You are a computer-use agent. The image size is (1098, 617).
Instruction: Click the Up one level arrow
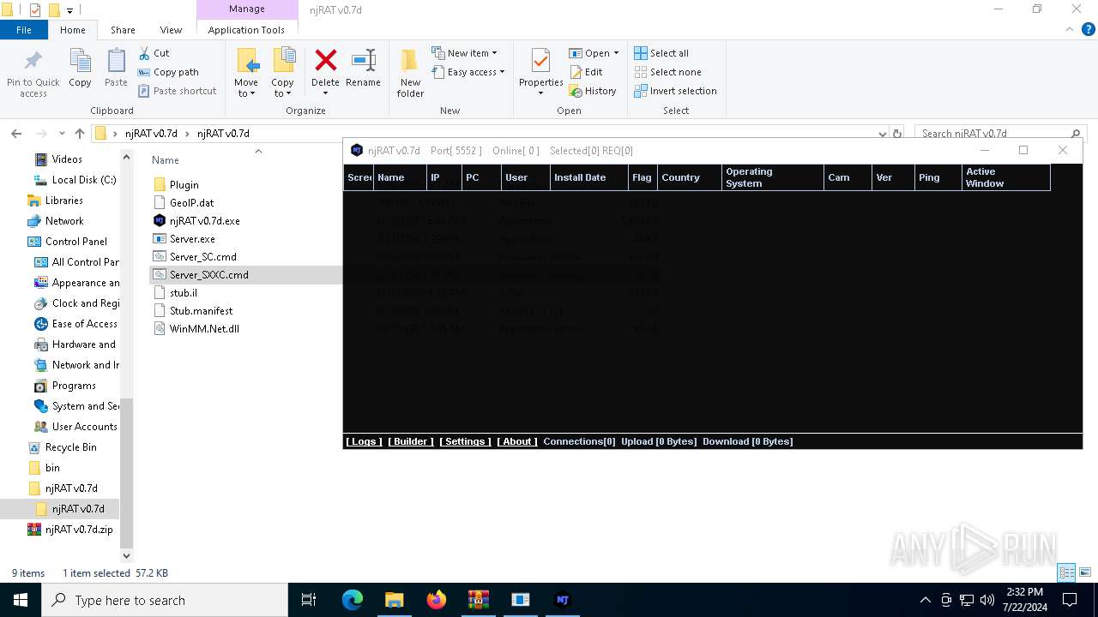[x=80, y=134]
